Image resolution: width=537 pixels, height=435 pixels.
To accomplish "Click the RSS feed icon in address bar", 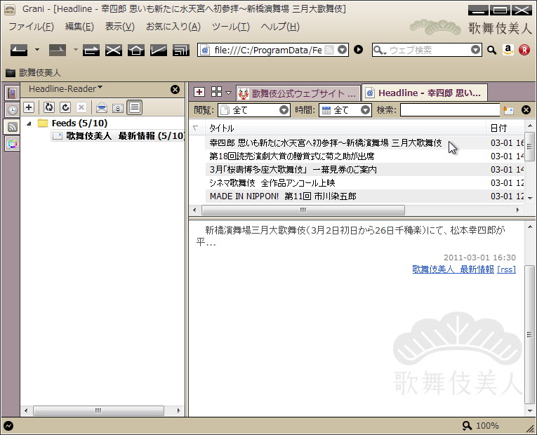I will (329, 50).
